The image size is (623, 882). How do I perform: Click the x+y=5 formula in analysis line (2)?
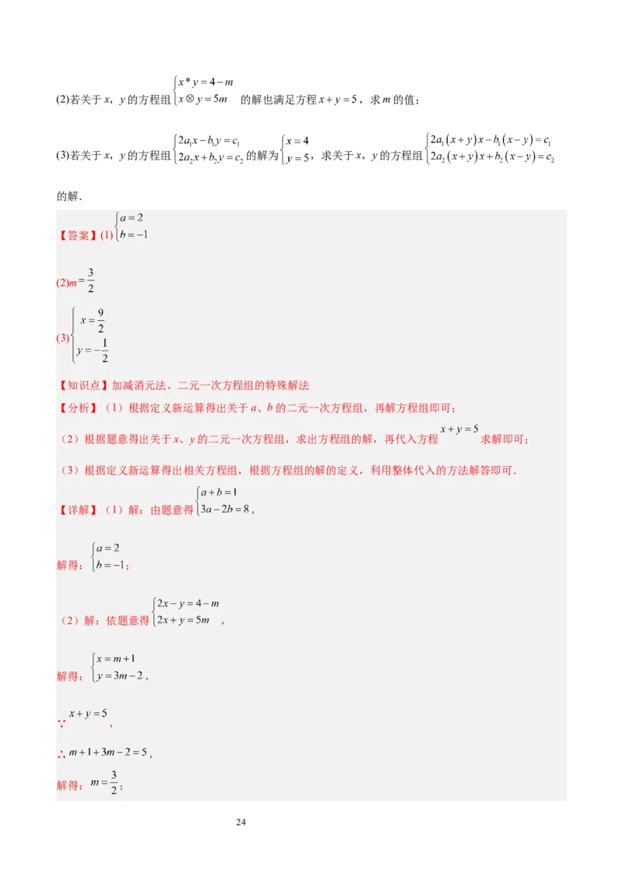point(459,429)
